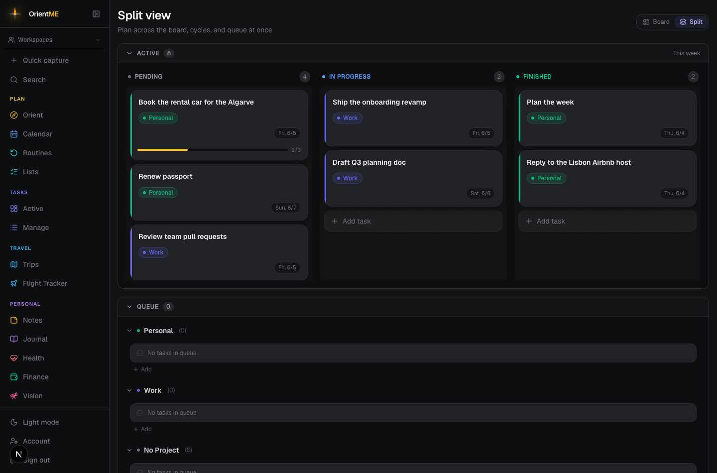Click the Notes page icon

[x=14, y=320]
